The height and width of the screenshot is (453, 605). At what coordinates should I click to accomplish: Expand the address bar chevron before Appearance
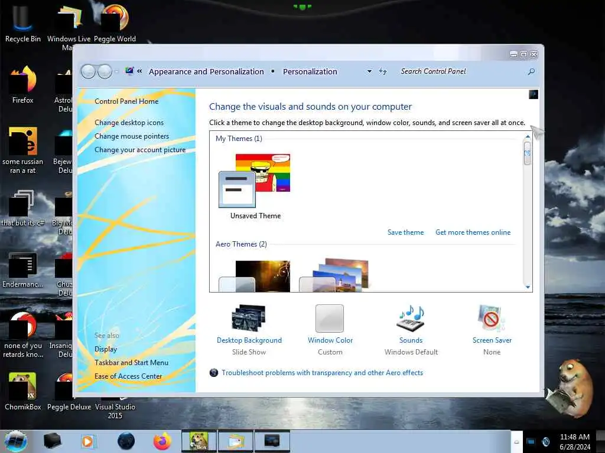click(x=139, y=71)
